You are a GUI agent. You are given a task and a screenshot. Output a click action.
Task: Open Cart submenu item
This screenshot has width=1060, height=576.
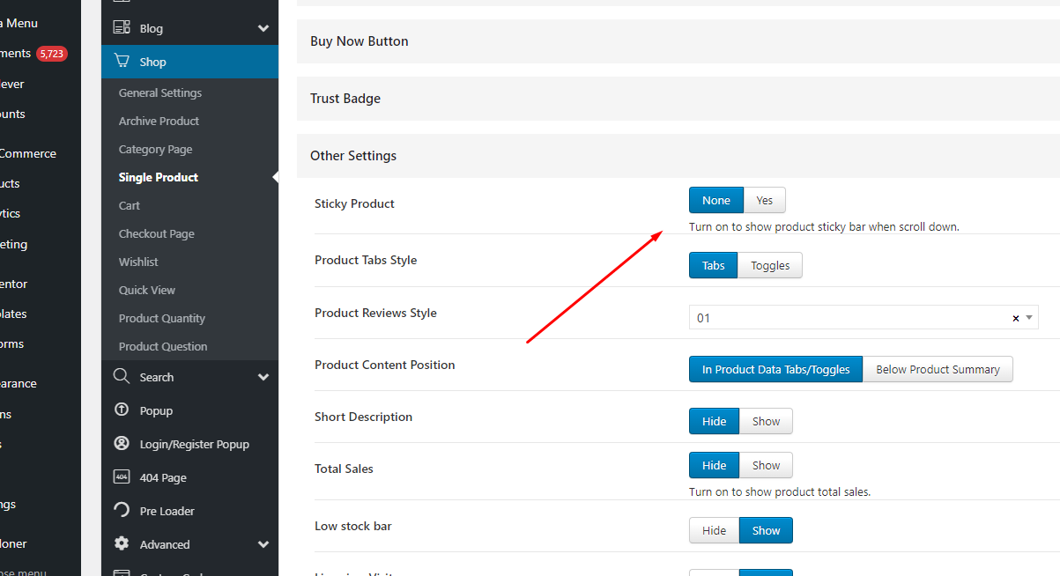tap(130, 205)
